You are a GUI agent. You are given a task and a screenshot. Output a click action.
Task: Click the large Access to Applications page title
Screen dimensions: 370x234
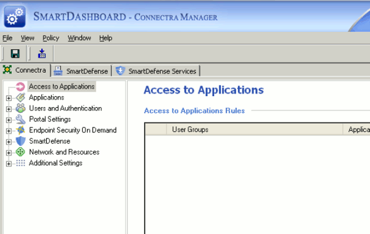pyautogui.click(x=204, y=90)
